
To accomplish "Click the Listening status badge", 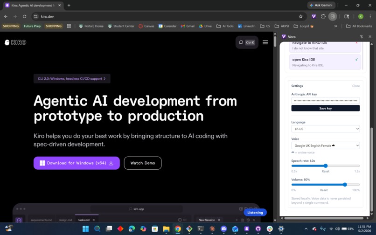I will click(255, 213).
